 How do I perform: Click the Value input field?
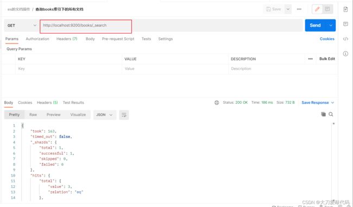[175, 68]
